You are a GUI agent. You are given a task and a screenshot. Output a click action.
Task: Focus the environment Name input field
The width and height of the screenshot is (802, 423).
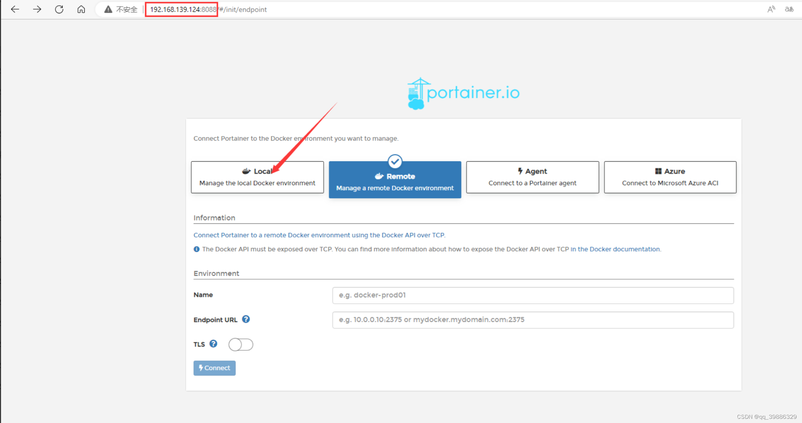pos(533,295)
